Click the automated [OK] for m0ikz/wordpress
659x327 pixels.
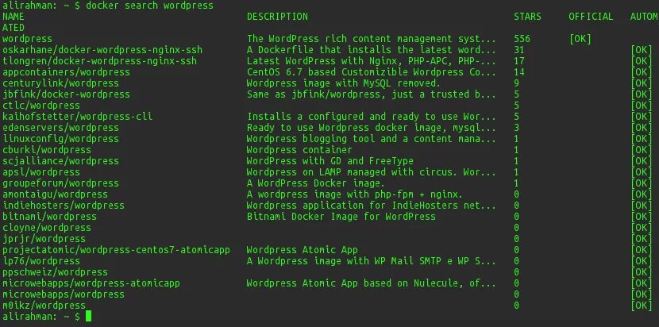(x=642, y=305)
